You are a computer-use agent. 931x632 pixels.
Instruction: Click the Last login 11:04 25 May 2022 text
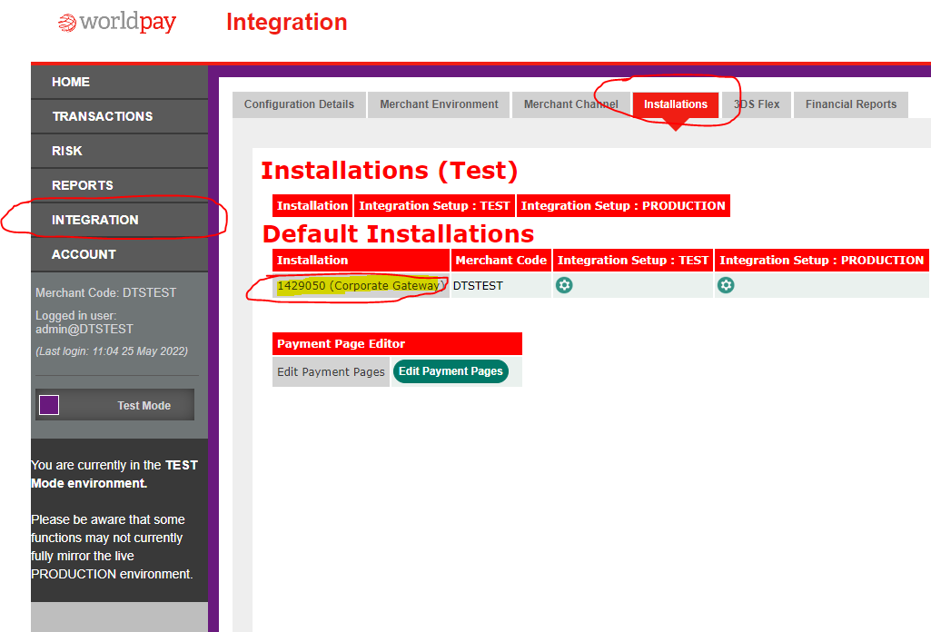click(112, 351)
